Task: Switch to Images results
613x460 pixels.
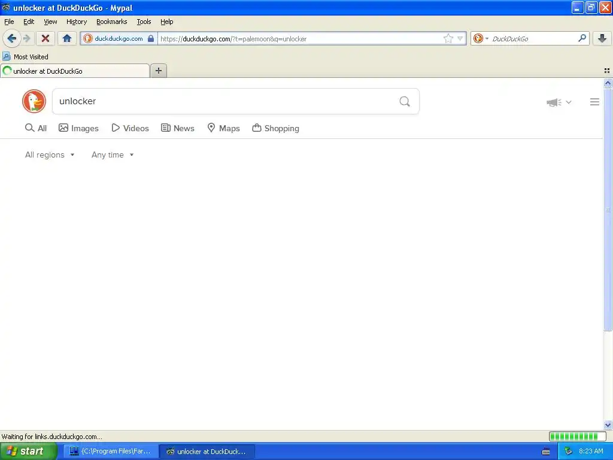Action: (78, 128)
